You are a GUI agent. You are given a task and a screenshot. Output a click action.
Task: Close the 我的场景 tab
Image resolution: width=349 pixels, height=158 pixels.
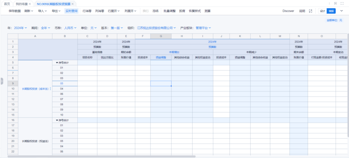pos(30,4)
